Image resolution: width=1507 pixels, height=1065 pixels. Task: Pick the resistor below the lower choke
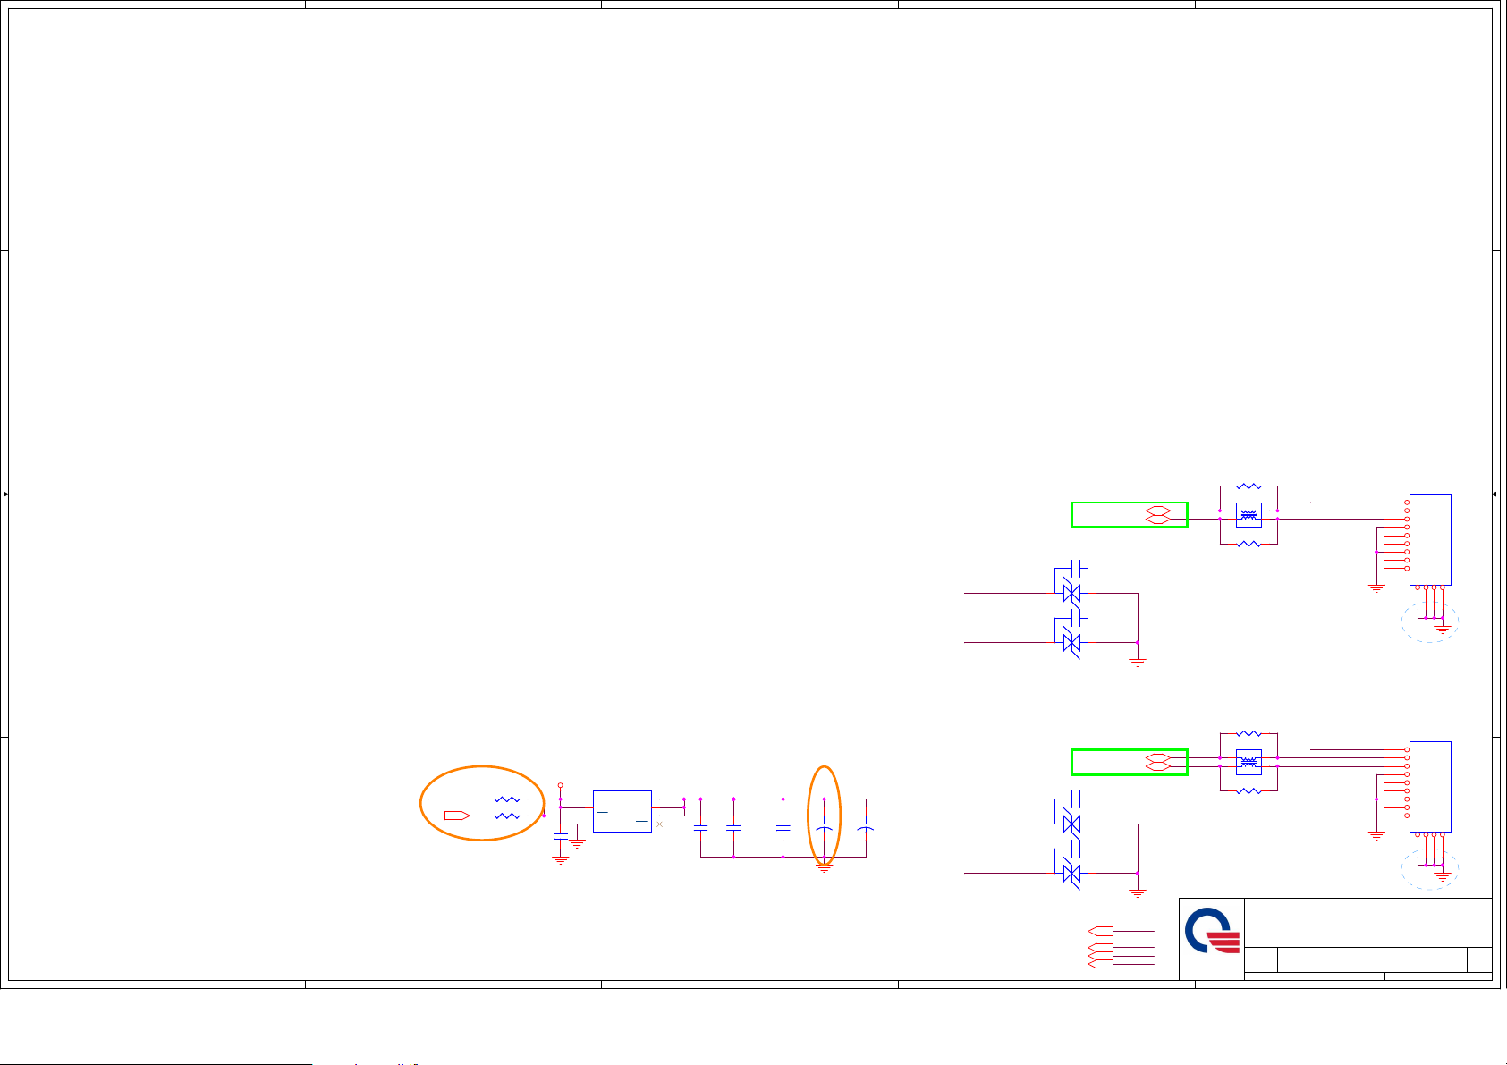pos(1249,790)
